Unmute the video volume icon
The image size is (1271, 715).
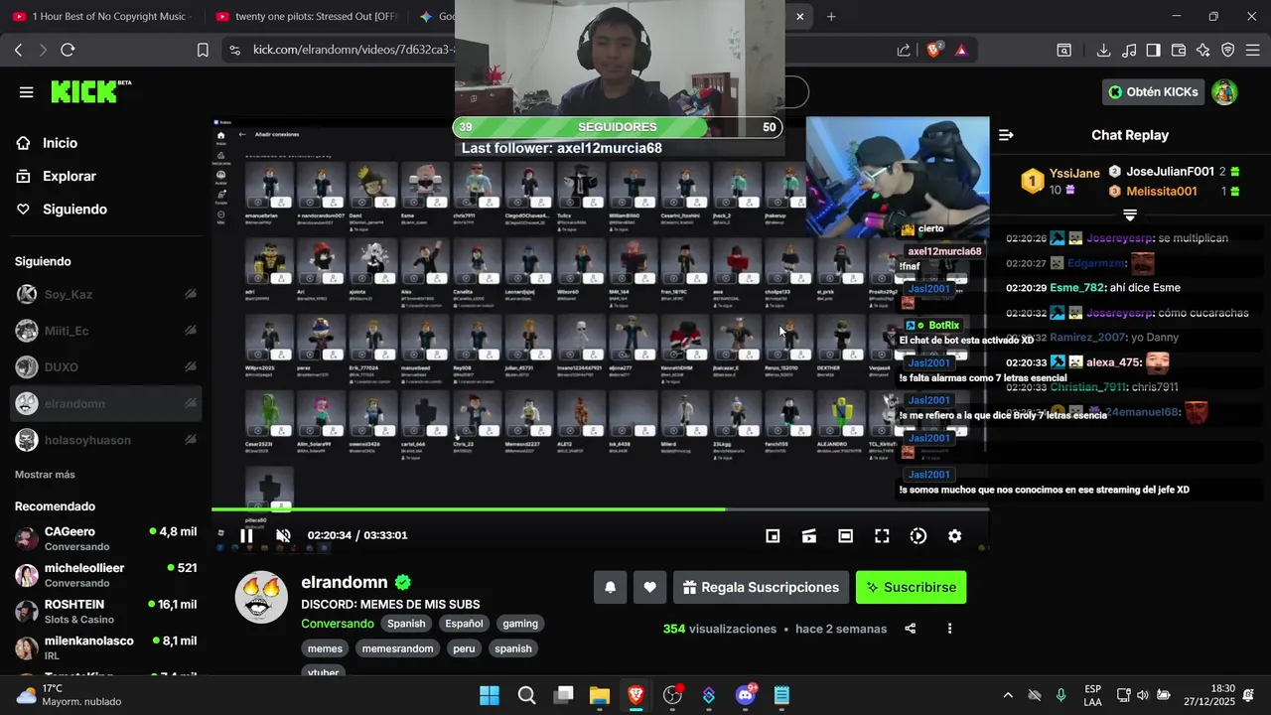coord(283,536)
